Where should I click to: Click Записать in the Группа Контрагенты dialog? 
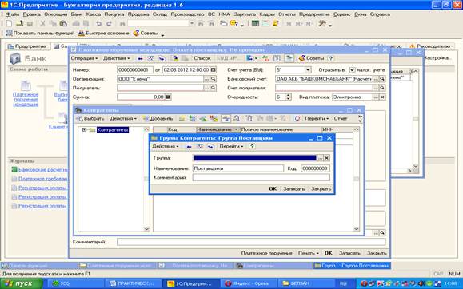click(293, 189)
